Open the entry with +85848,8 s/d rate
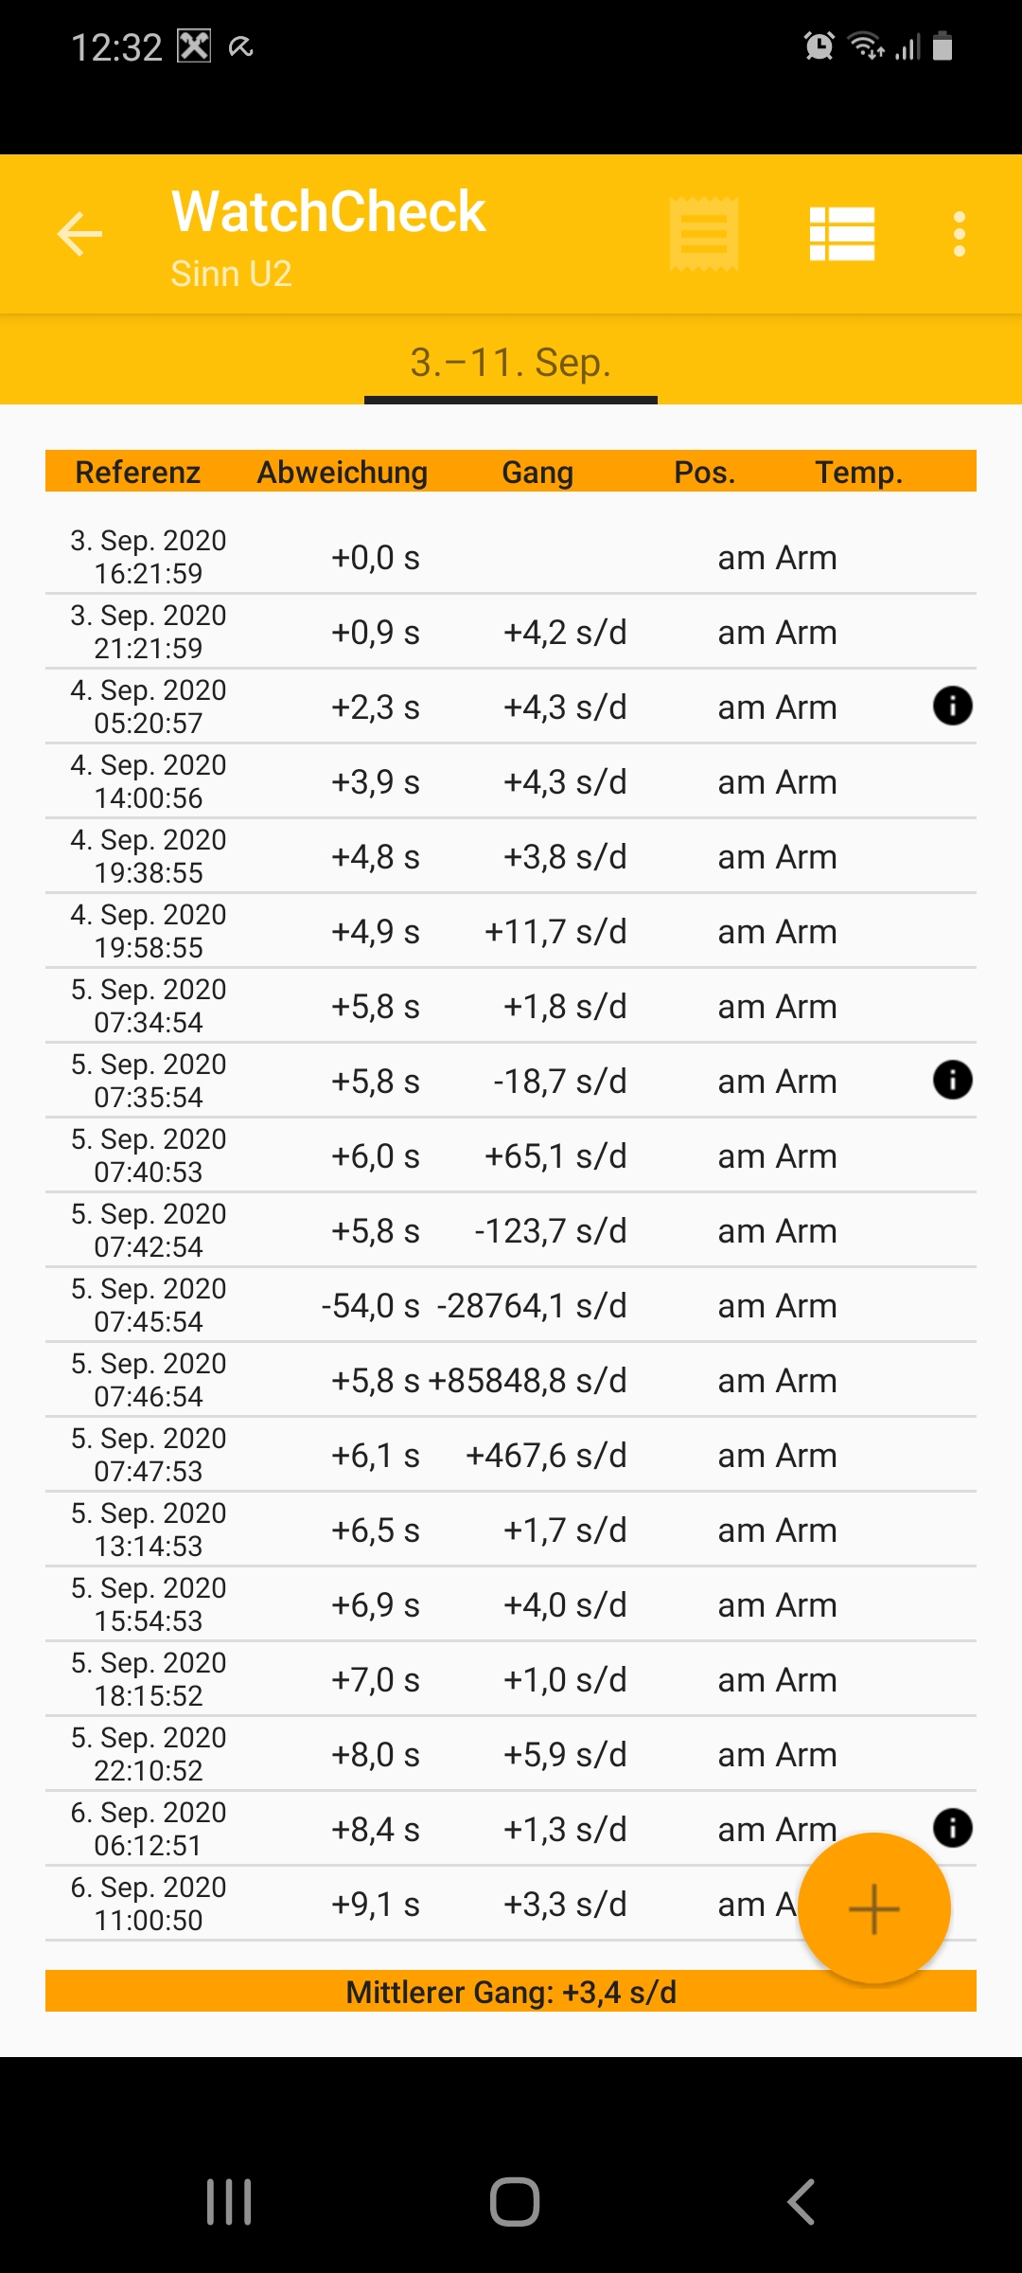Screen dimensions: 1022x2273 (x=511, y=1380)
